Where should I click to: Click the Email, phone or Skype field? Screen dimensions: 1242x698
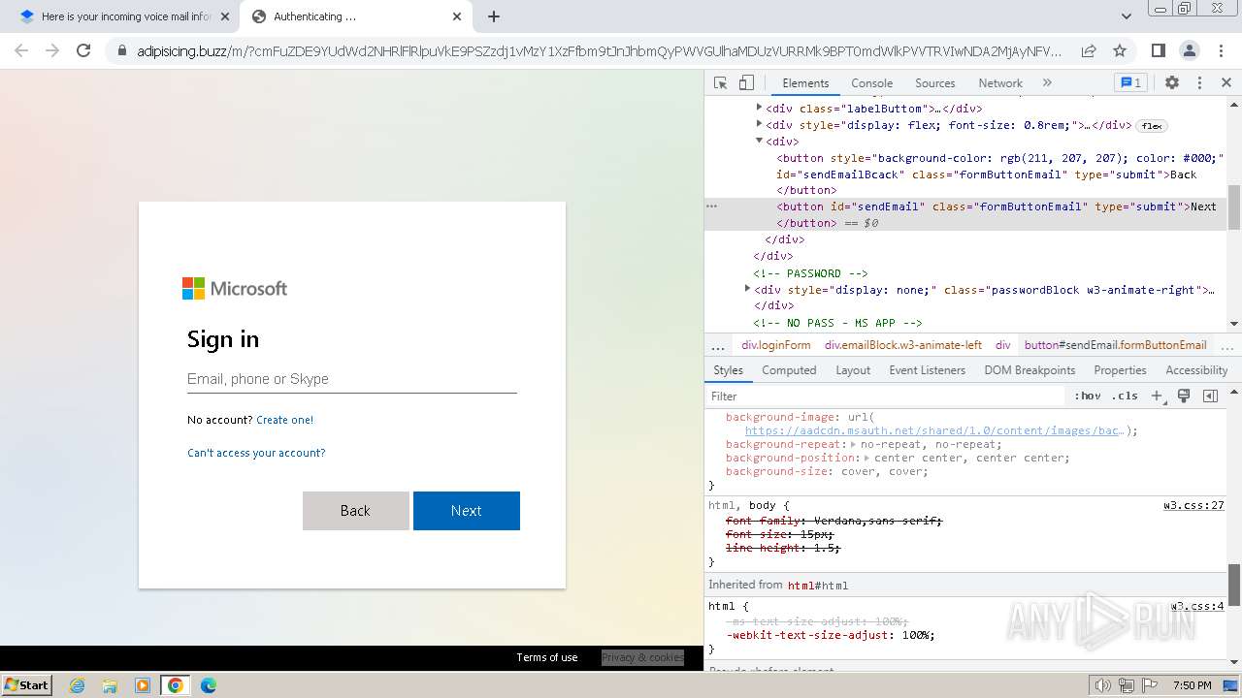click(x=351, y=379)
